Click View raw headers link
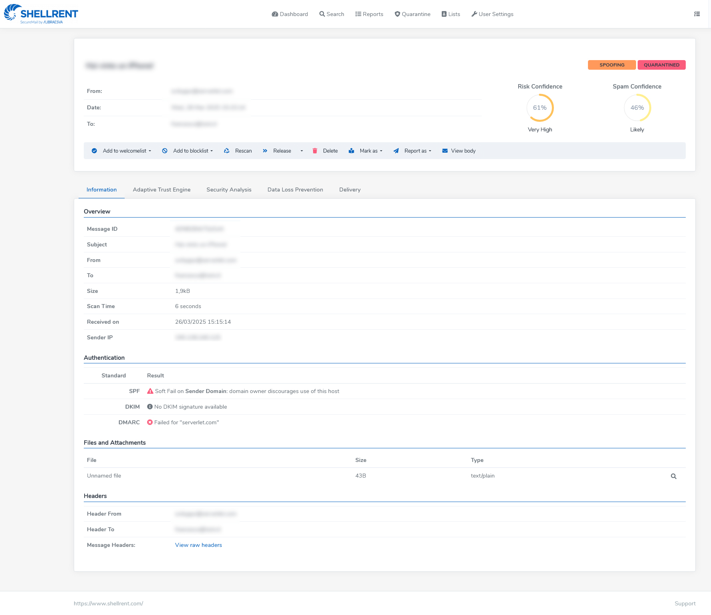The width and height of the screenshot is (711, 615). point(198,545)
